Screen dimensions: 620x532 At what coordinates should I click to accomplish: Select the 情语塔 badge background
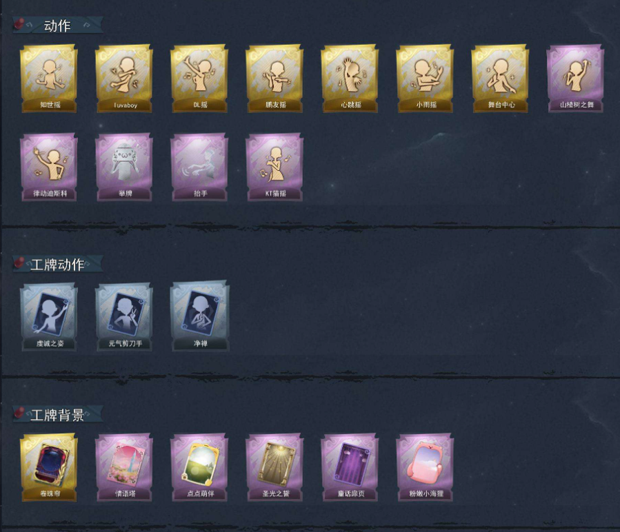[124, 468]
